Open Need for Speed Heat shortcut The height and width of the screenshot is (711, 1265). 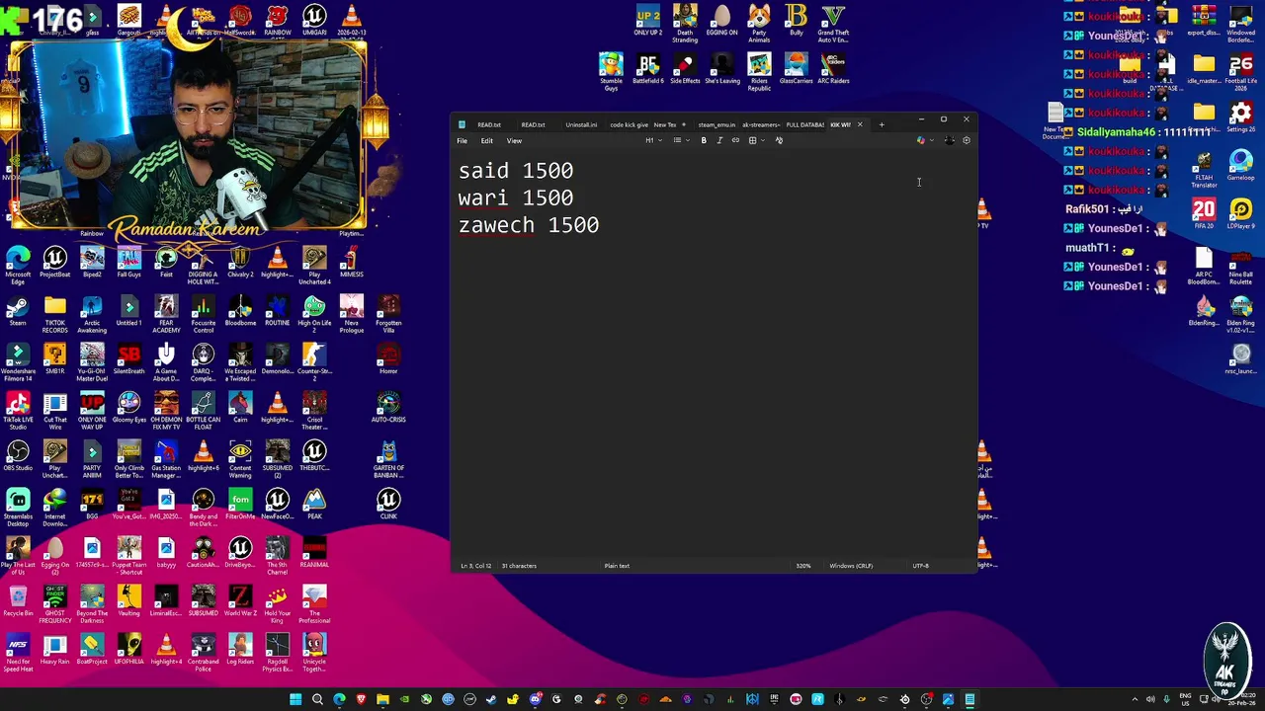coord(18,650)
